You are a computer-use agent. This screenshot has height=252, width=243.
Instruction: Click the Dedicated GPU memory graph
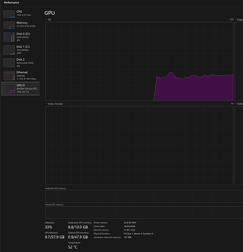coord(144,196)
